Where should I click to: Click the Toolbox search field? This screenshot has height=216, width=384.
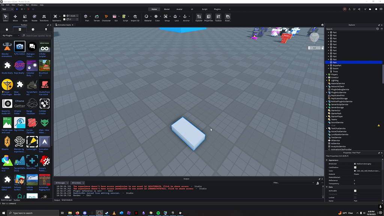pyautogui.click(x=37, y=36)
